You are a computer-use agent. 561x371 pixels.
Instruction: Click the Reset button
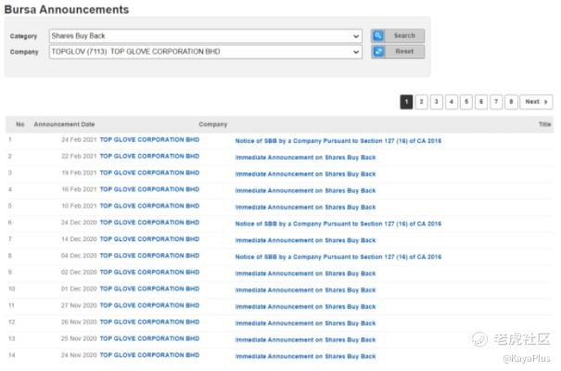click(398, 52)
